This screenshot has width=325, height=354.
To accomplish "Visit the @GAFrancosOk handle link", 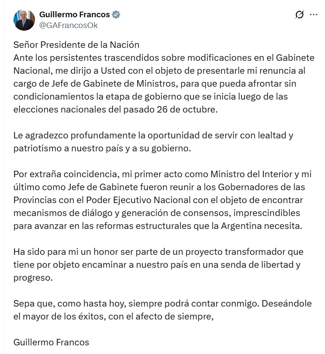I will pos(69,25).
